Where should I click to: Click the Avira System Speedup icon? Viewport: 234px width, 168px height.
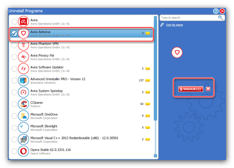point(23,92)
